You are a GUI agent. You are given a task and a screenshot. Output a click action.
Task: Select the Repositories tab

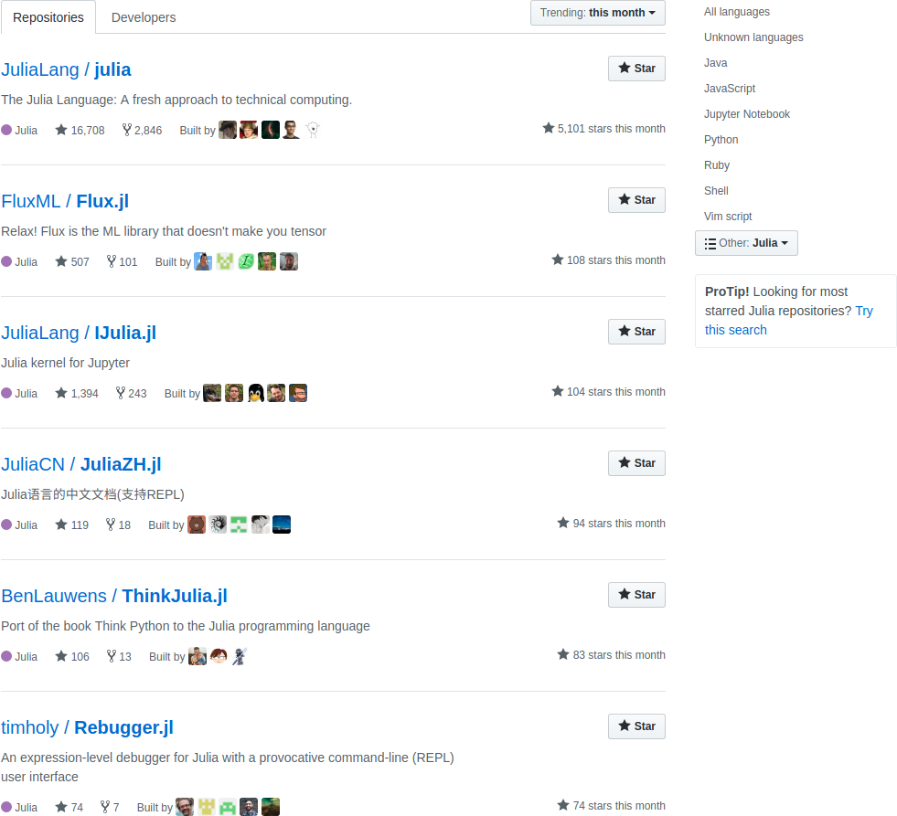pos(48,17)
